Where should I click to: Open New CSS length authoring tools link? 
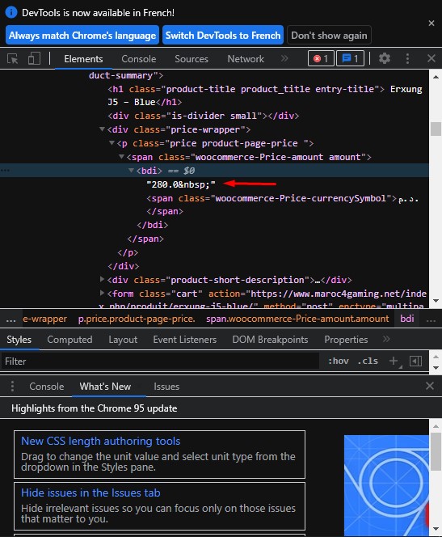click(100, 441)
